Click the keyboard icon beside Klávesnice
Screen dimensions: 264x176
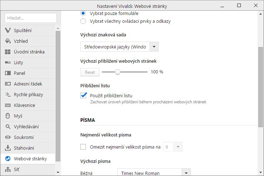point(8,105)
